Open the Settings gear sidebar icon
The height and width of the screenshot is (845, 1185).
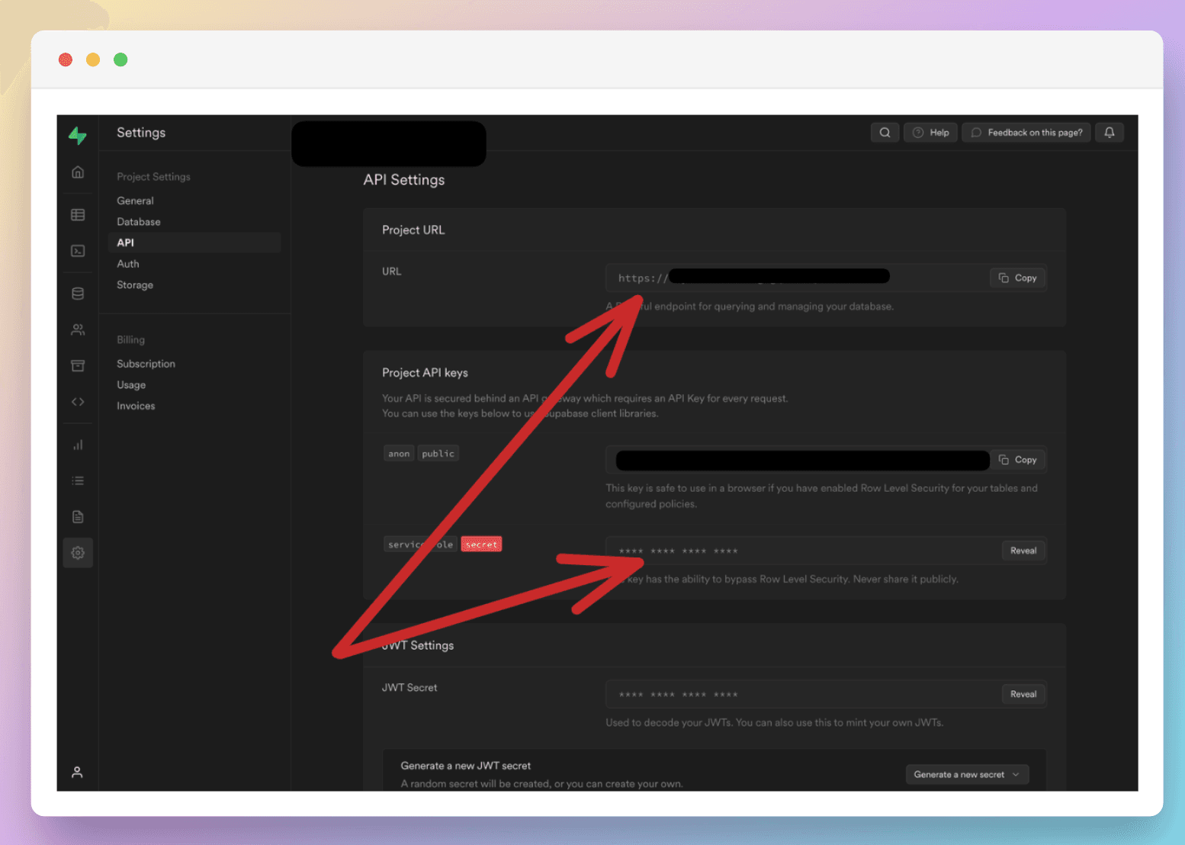pos(78,553)
